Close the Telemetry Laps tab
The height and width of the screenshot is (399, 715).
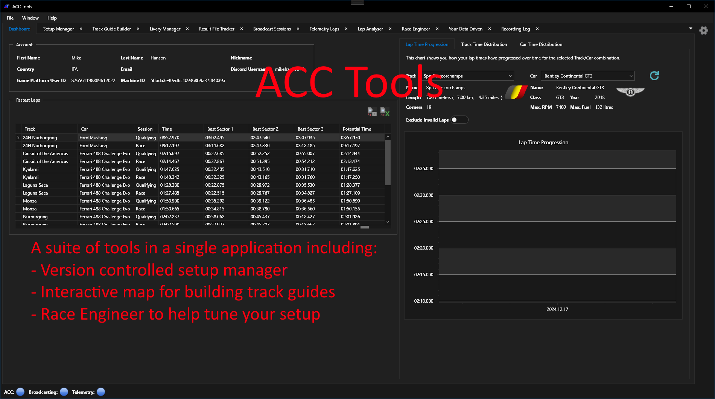[346, 29]
